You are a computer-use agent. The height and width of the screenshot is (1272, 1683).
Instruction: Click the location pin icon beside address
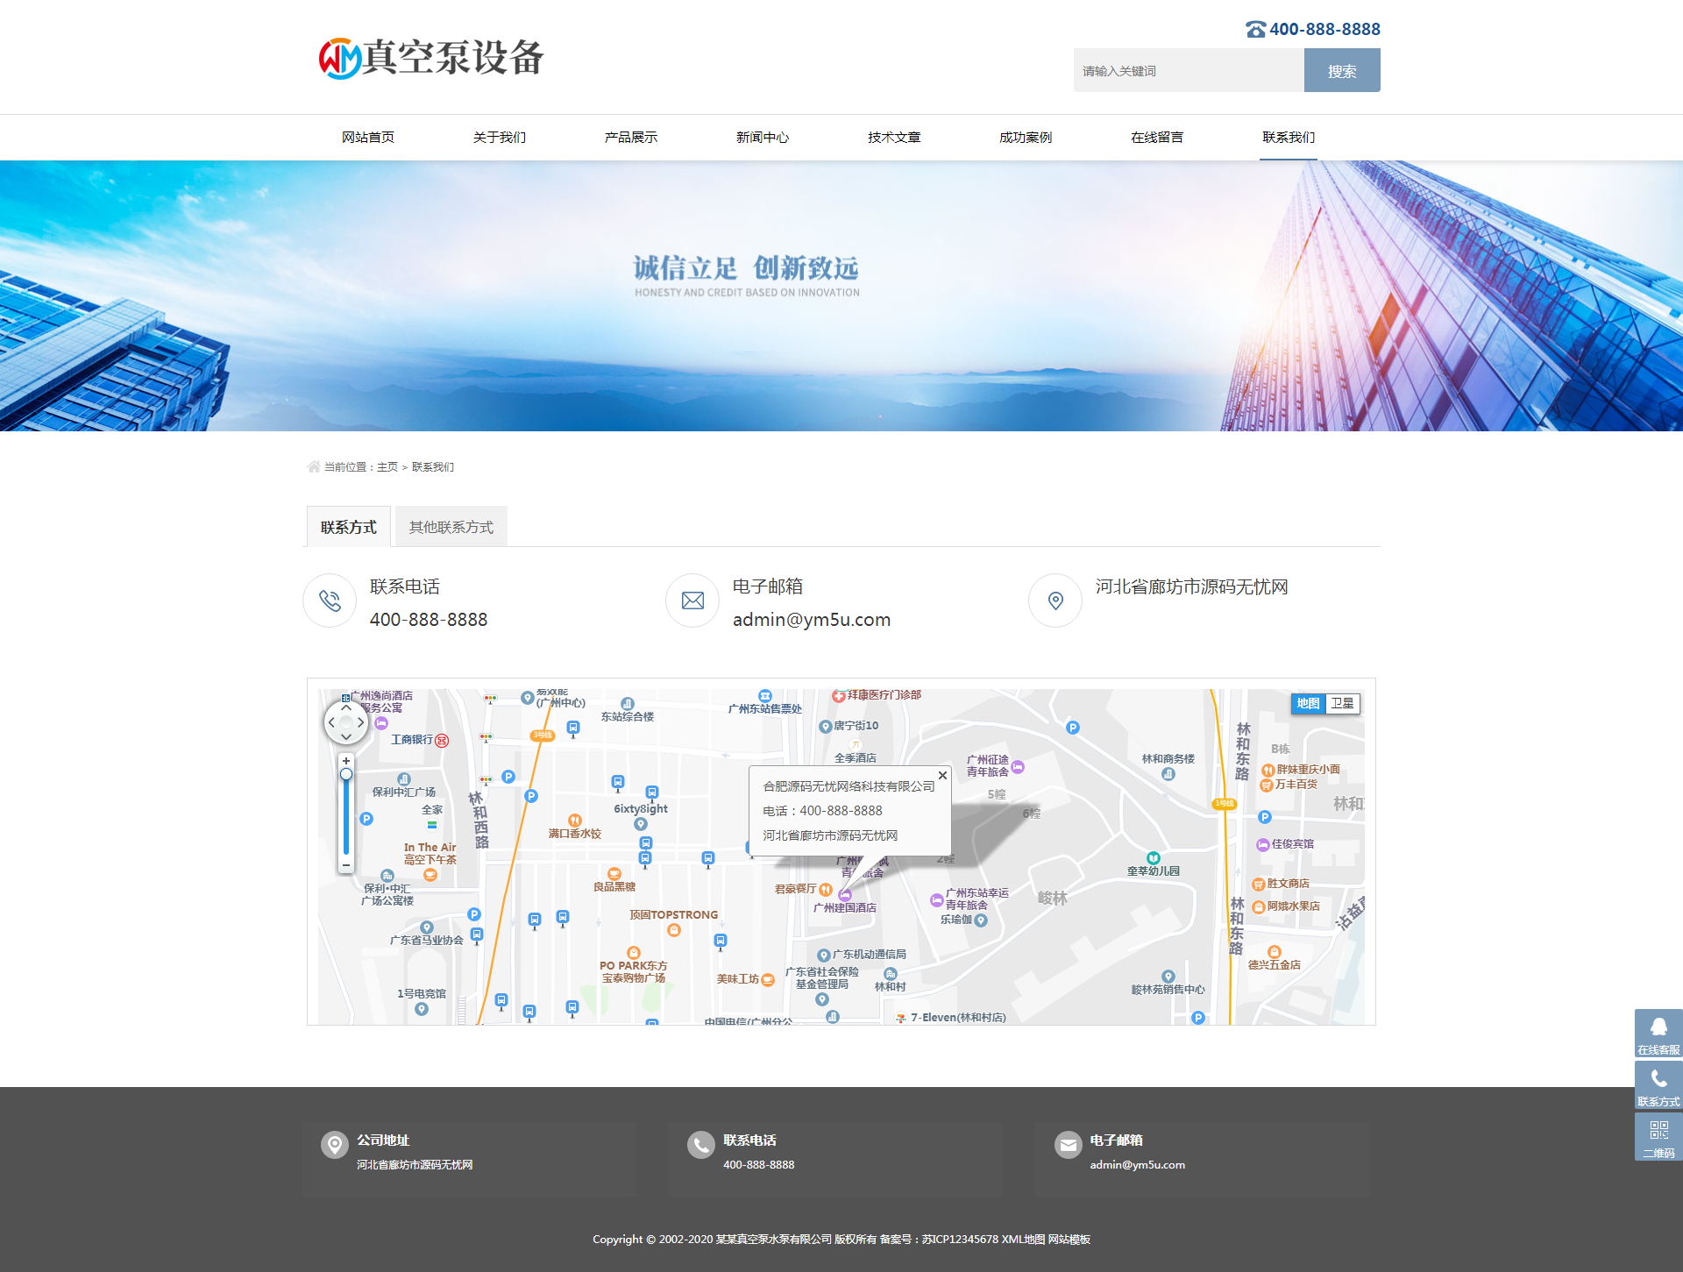pos(1055,600)
